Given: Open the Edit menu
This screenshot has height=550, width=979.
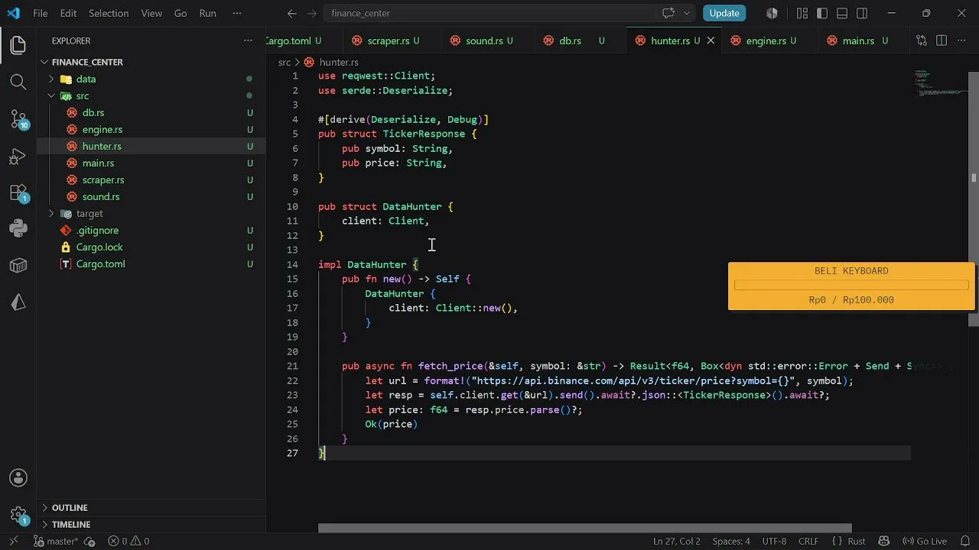Looking at the screenshot, I should click(68, 13).
